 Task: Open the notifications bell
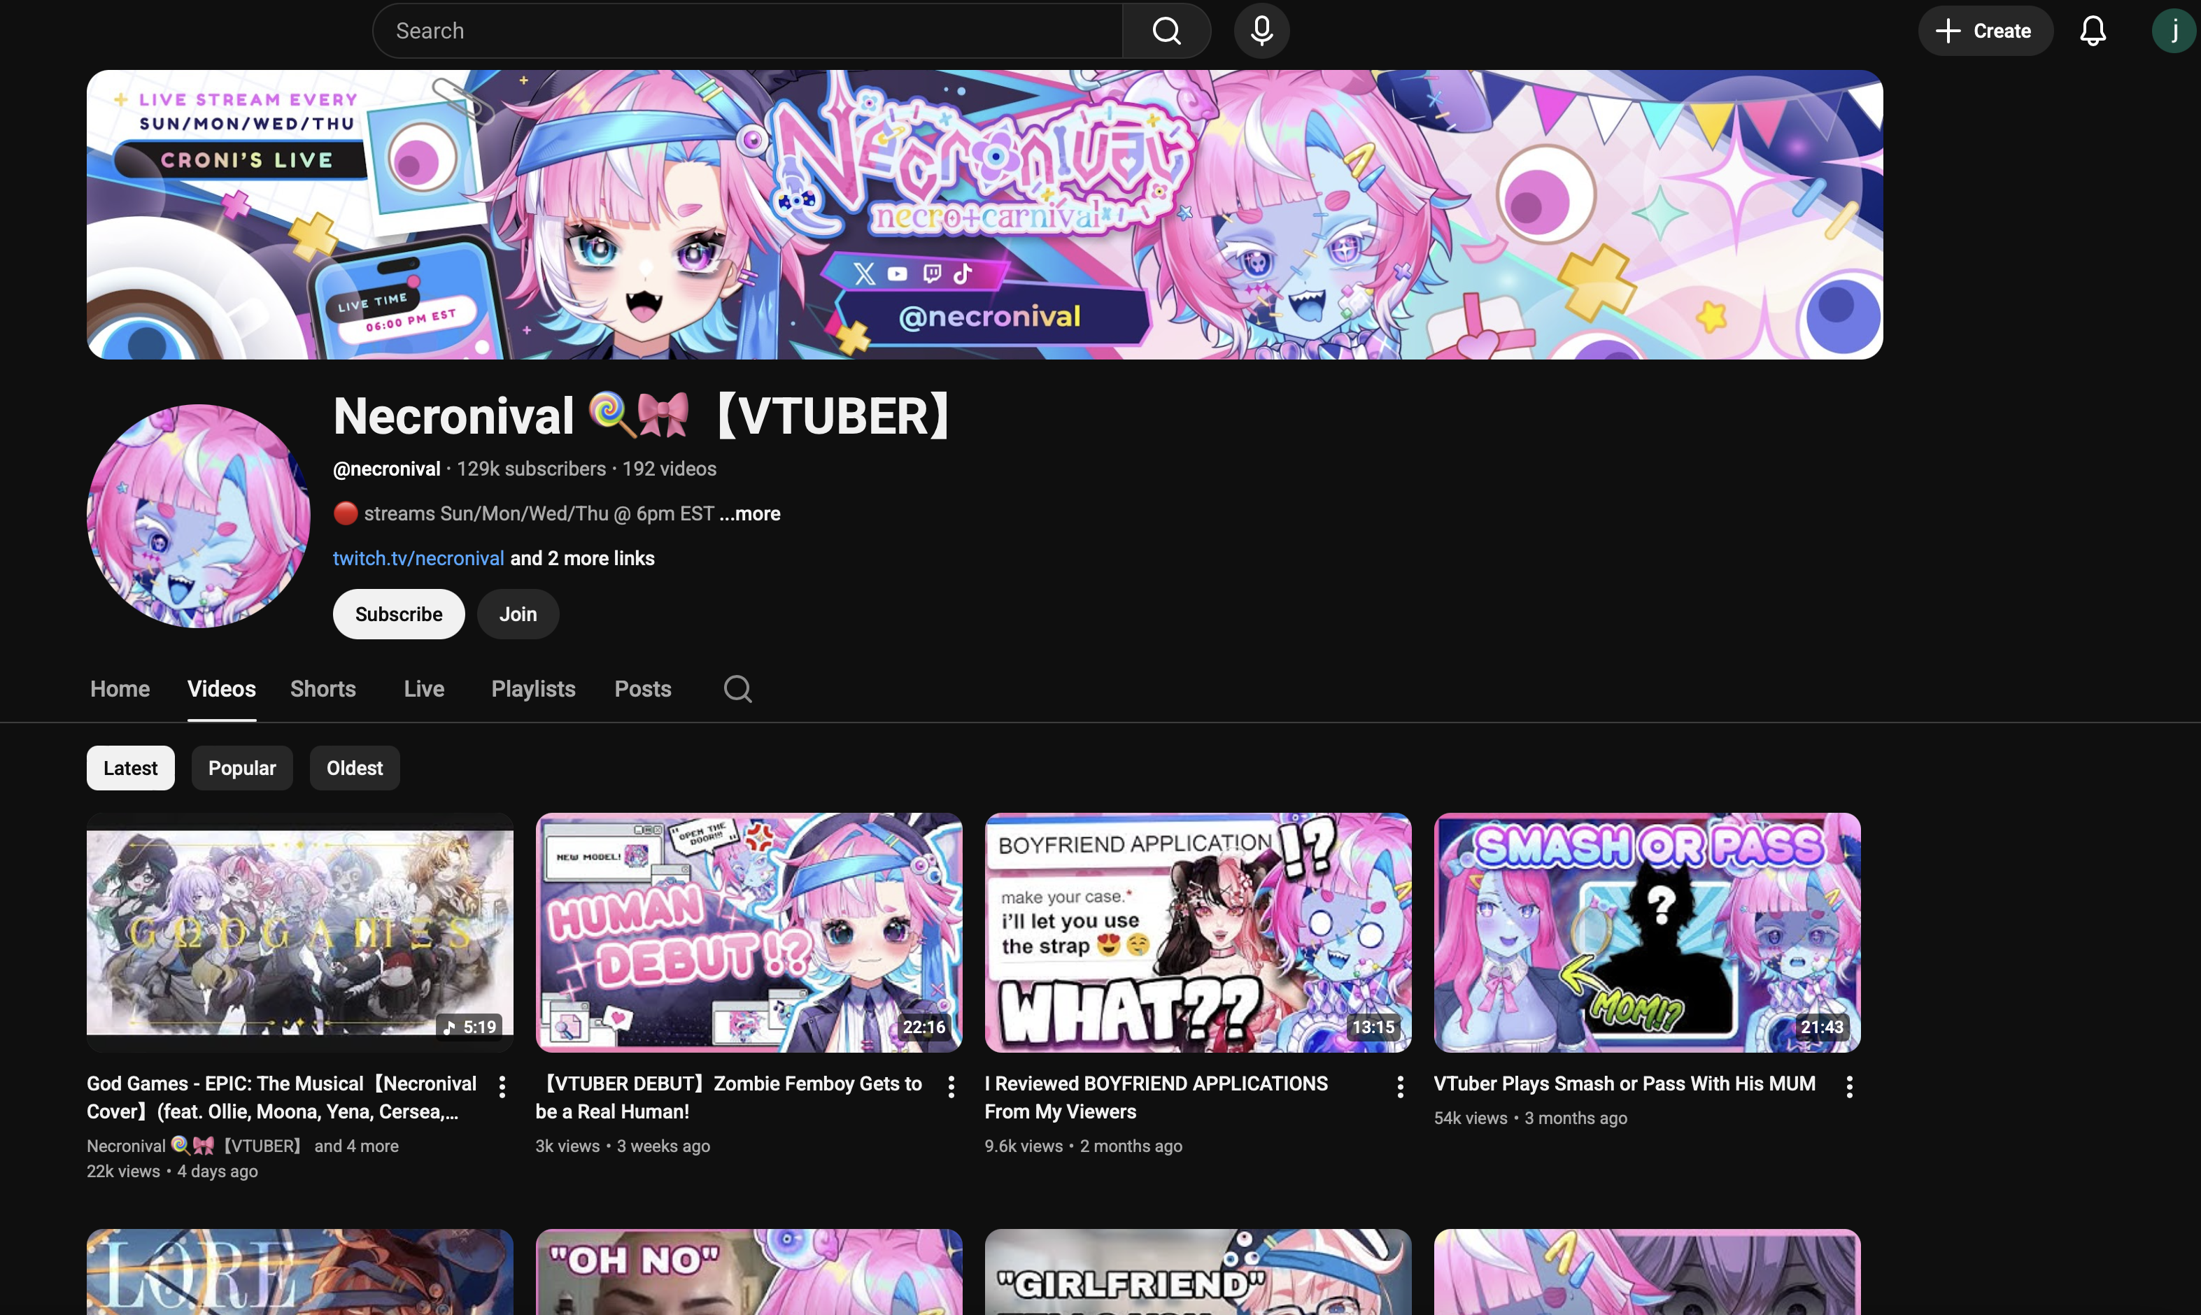tap(2092, 31)
